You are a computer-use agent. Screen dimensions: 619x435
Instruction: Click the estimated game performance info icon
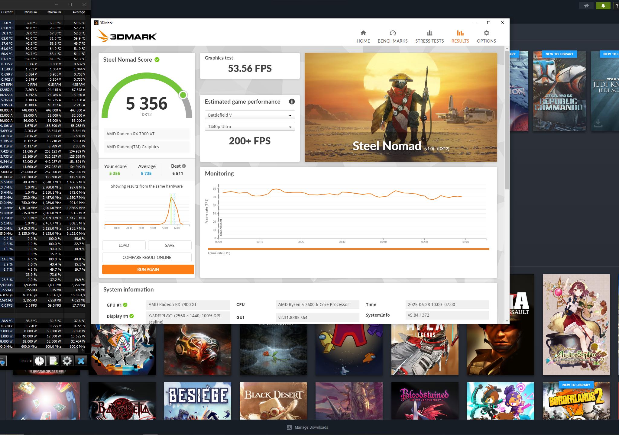point(292,101)
